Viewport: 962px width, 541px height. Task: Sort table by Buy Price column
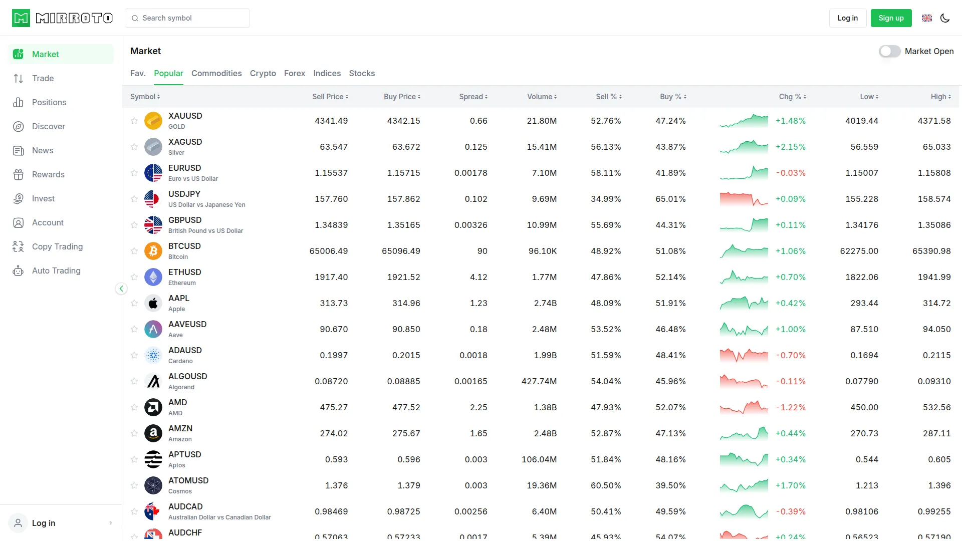tap(402, 97)
